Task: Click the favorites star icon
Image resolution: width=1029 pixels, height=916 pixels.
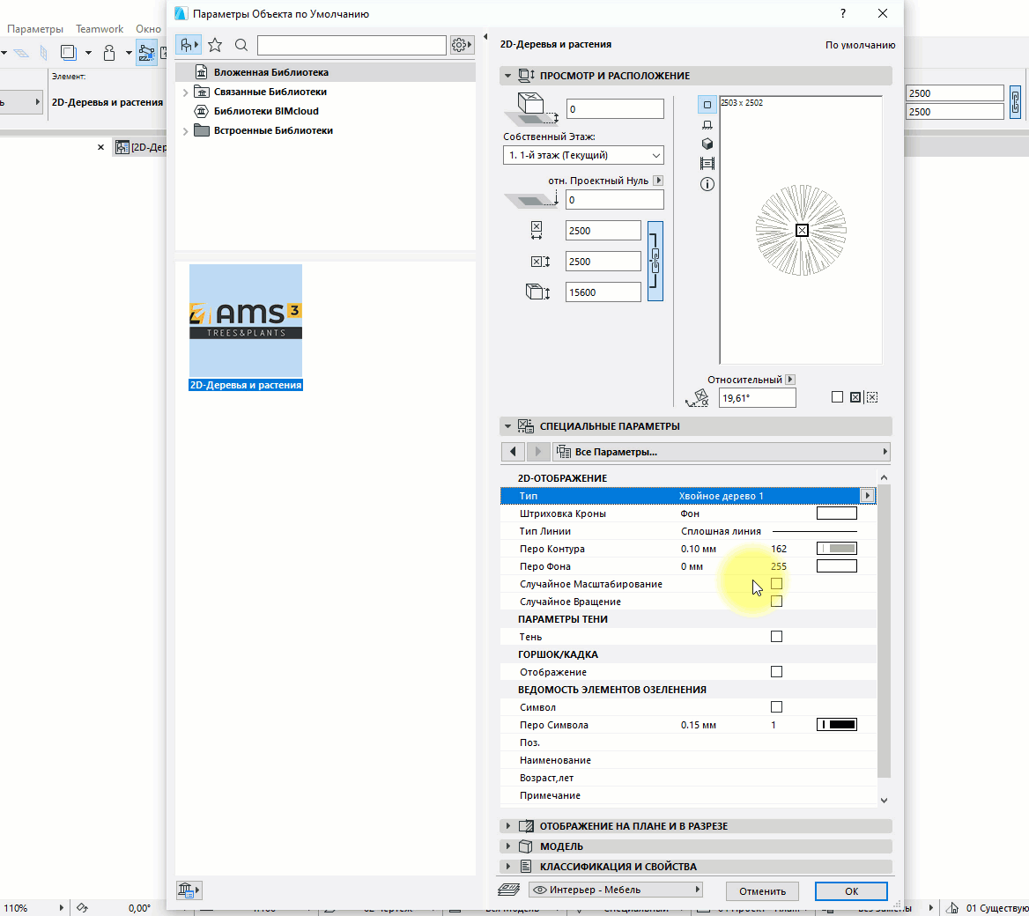Action: click(x=215, y=45)
